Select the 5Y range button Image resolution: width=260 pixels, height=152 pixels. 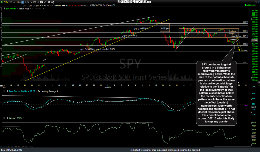1,147
